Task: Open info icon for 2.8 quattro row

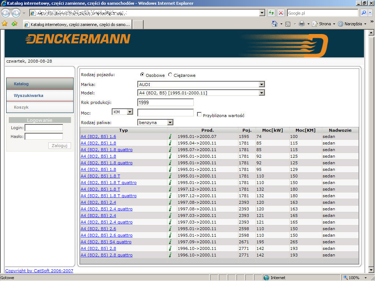Action: pos(170,255)
